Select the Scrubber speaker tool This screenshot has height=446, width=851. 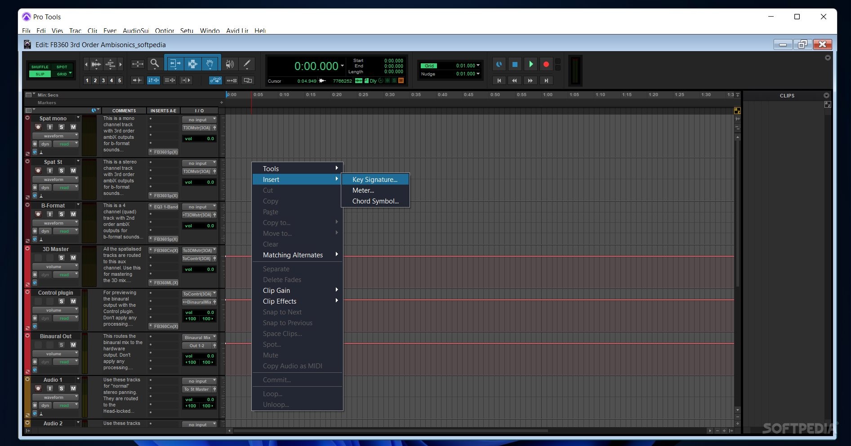(x=230, y=64)
